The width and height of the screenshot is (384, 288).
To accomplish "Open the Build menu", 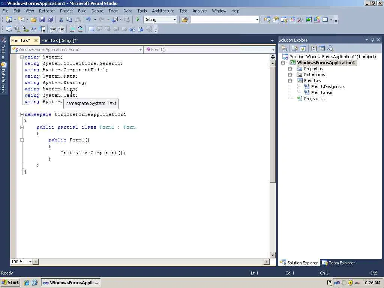I will [x=82, y=11].
